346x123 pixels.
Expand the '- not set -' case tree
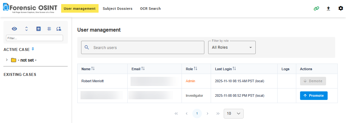tap(7, 60)
